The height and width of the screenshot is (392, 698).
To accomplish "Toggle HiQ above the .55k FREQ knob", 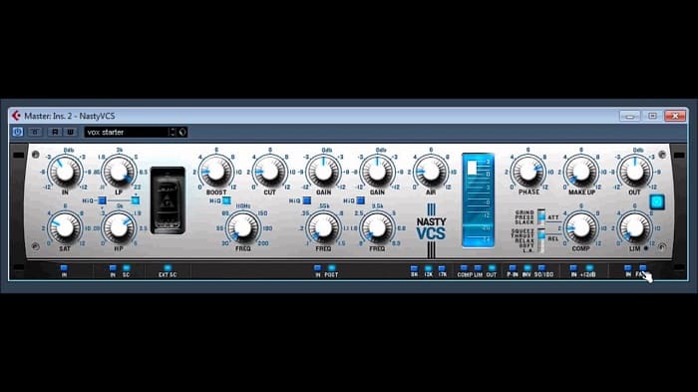I will tap(307, 200).
